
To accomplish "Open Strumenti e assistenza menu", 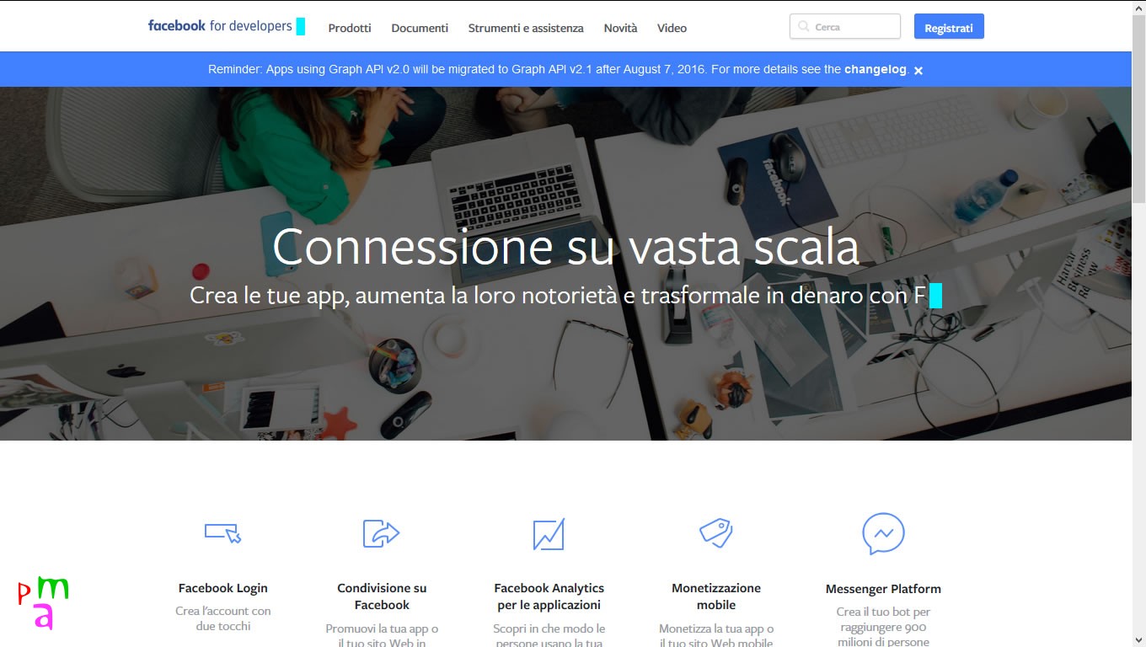I will pyautogui.click(x=526, y=28).
